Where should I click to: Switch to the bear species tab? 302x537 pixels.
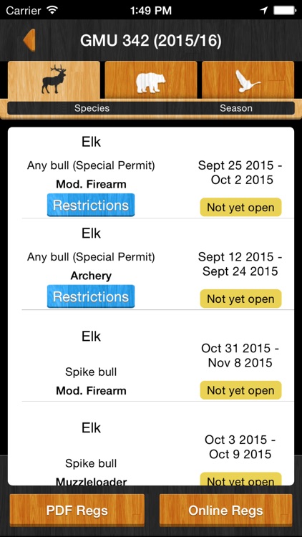[x=151, y=80]
